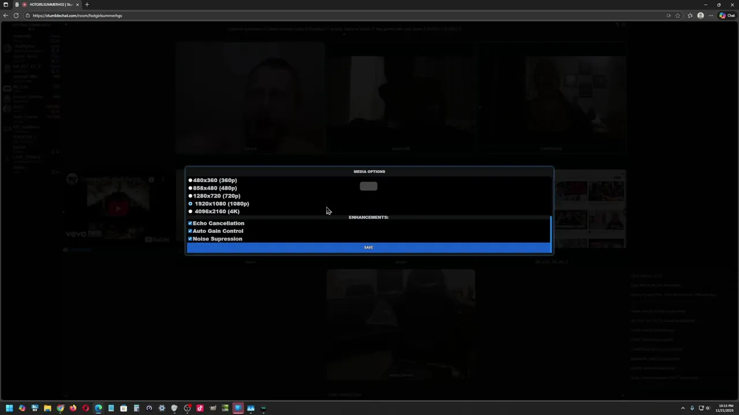The width and height of the screenshot is (739, 415).
Task: Toggle the Echo Cancellation checkbox
Action: pyautogui.click(x=190, y=223)
